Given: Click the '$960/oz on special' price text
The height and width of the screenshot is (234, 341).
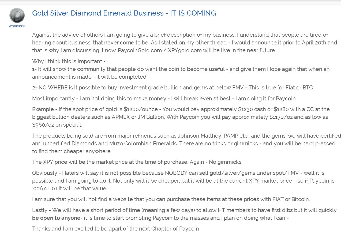Looking at the screenshot, I should [57, 125].
